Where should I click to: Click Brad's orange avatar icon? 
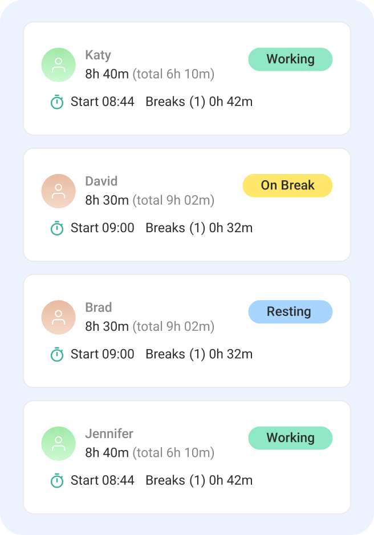click(59, 317)
